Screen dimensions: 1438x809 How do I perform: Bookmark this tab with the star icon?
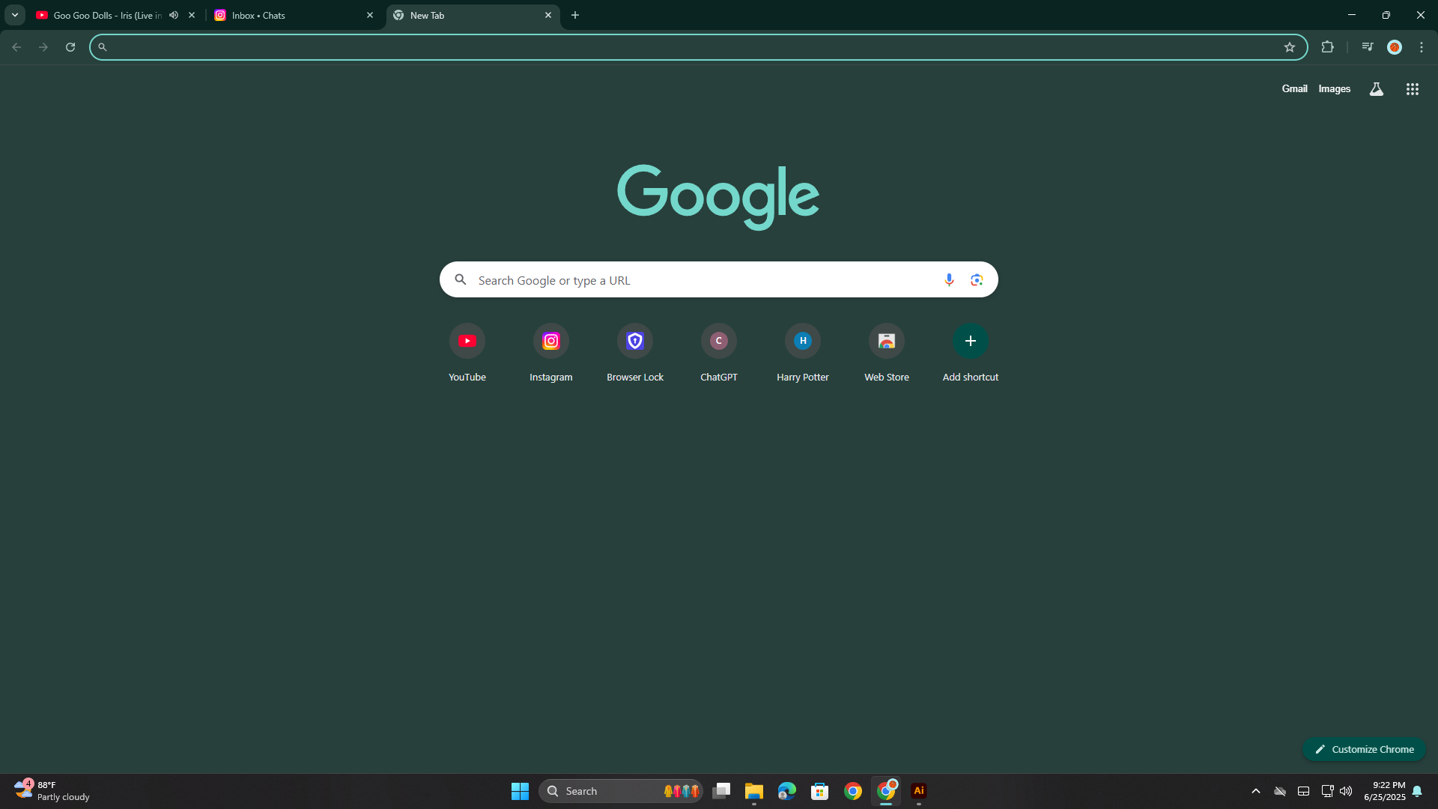1290,47
